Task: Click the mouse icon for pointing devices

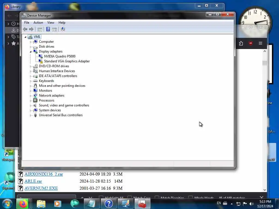Action: tap(35, 86)
